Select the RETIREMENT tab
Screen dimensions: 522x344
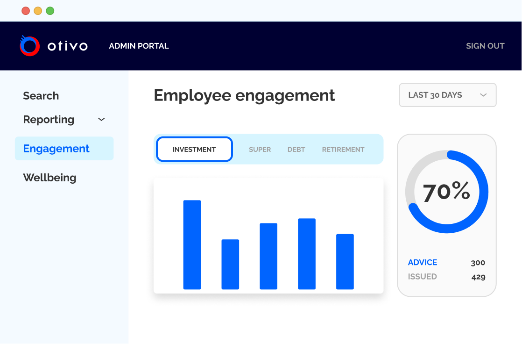[x=343, y=149]
